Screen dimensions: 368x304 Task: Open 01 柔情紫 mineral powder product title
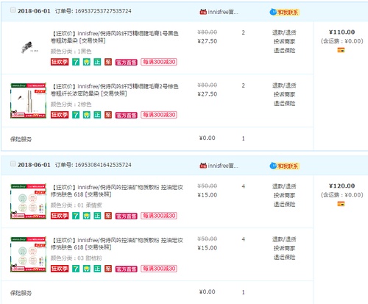pos(117,191)
